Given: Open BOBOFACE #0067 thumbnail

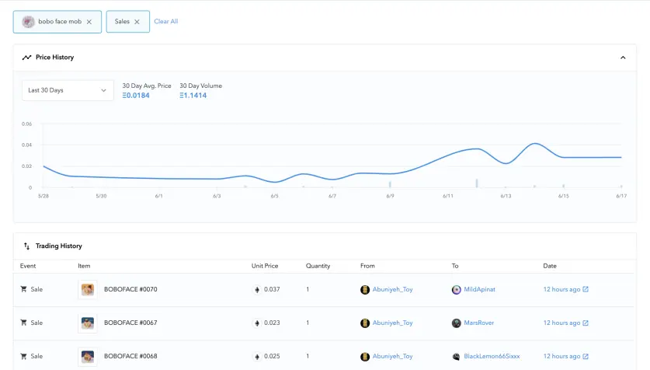Looking at the screenshot, I should click(88, 323).
